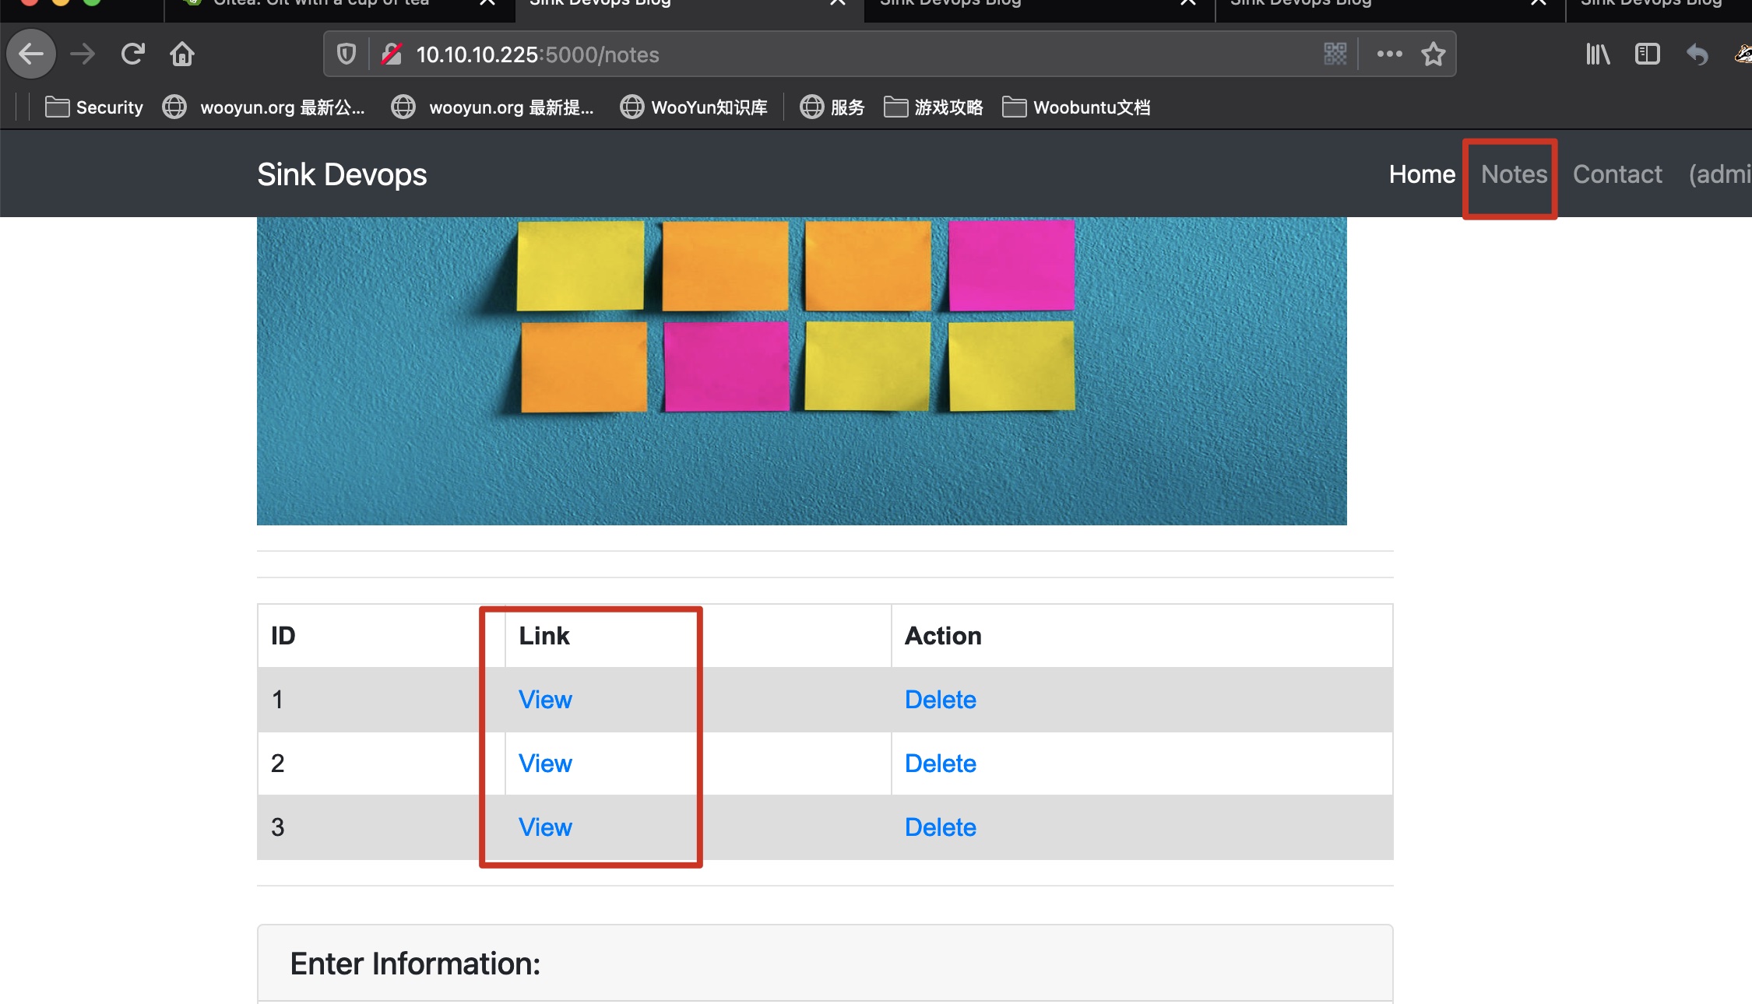Expand the 游戏攻略 bookmarks folder
The image size is (1752, 1004).
pos(934,107)
